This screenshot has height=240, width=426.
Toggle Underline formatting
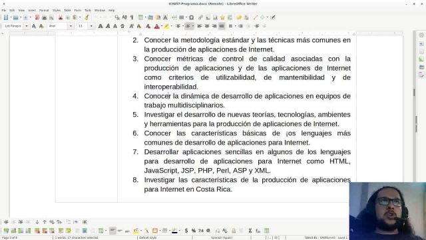pos(115,26)
